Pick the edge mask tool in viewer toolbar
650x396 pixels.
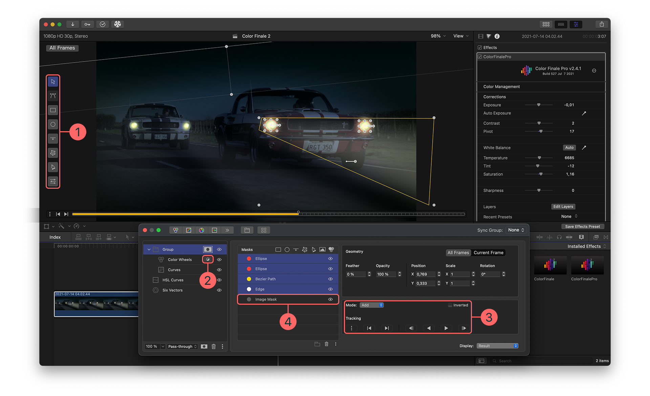tap(53, 138)
